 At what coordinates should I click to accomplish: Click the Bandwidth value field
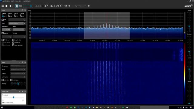coord(7,30)
